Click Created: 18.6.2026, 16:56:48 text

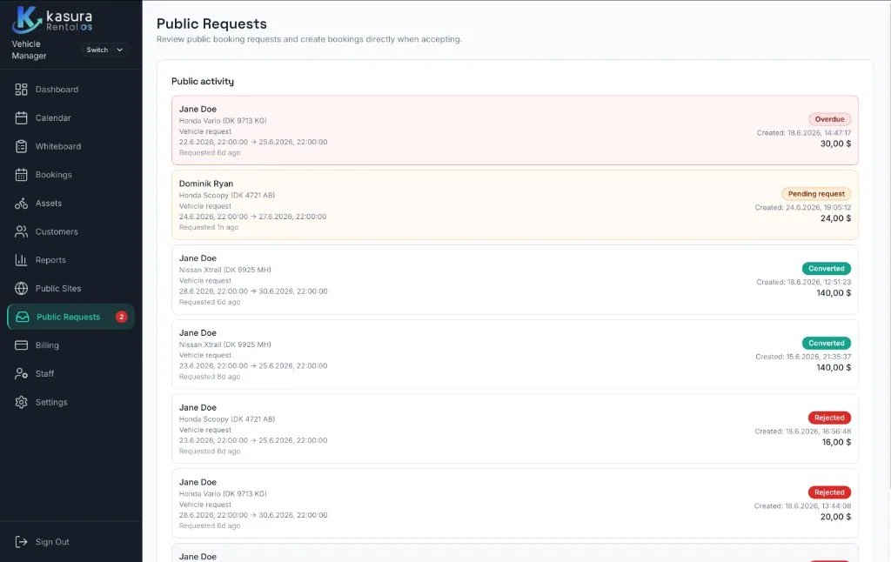pyautogui.click(x=803, y=432)
